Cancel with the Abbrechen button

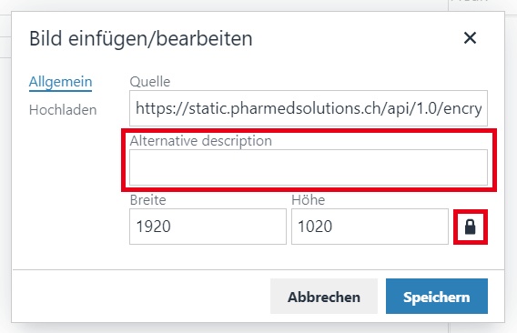click(x=324, y=297)
